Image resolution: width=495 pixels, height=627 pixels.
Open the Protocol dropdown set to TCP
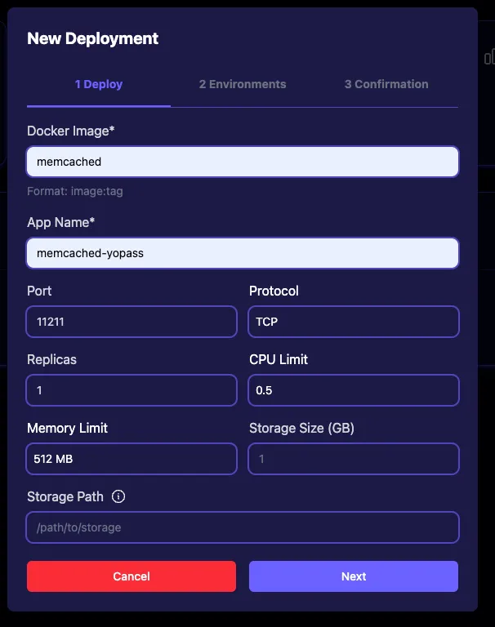coord(354,322)
